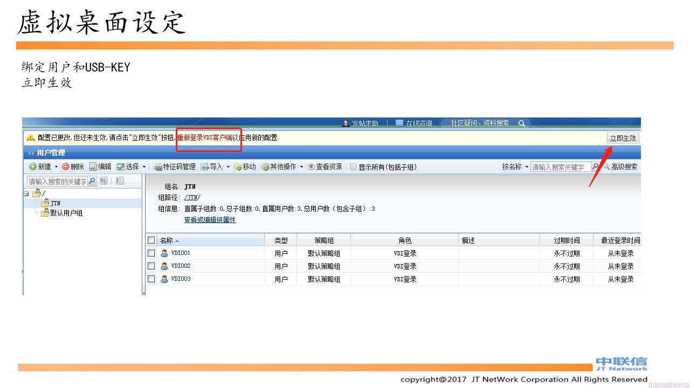Click the tree search keyword input
The image size is (690, 388).
(57, 181)
